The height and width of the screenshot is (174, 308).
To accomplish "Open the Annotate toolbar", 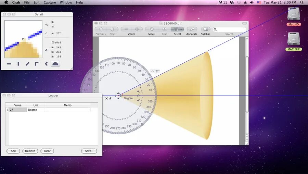I will pyautogui.click(x=192, y=29).
